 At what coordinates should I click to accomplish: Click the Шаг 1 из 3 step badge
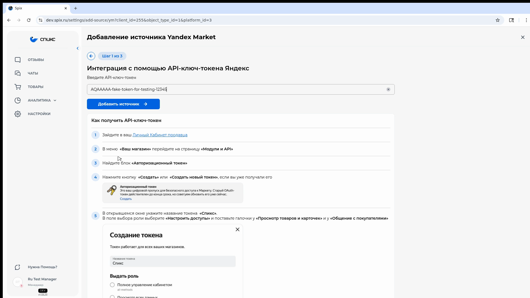(112, 56)
